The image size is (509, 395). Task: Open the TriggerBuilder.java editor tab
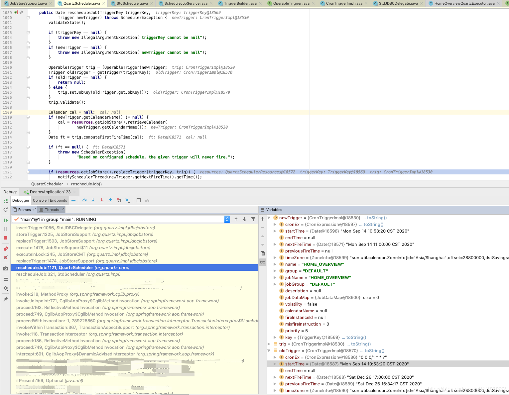[240, 3]
